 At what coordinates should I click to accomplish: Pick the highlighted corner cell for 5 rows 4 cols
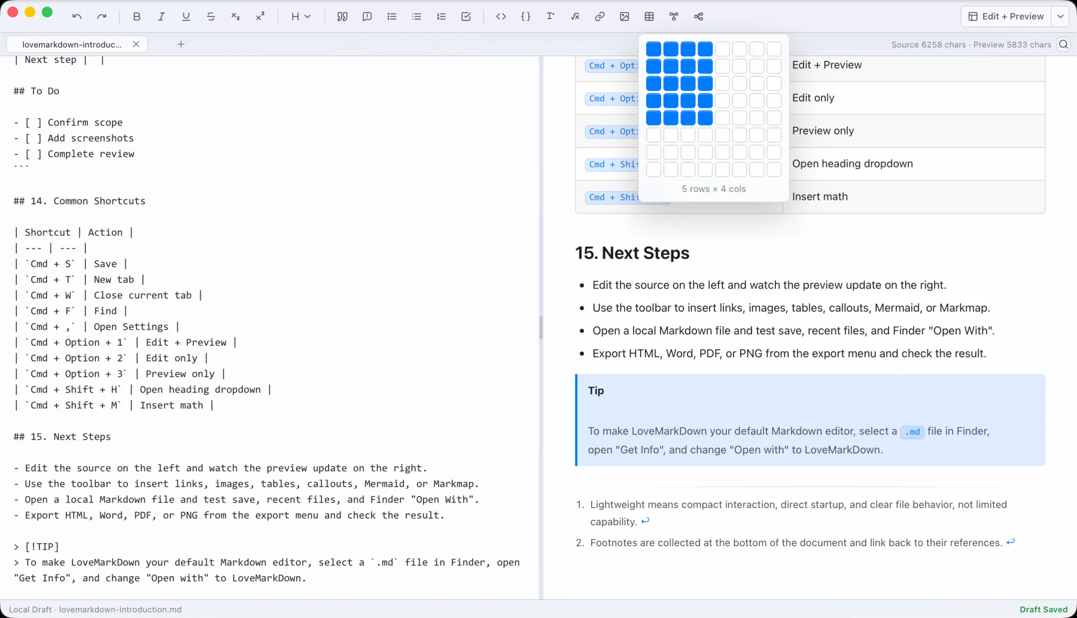pos(705,118)
